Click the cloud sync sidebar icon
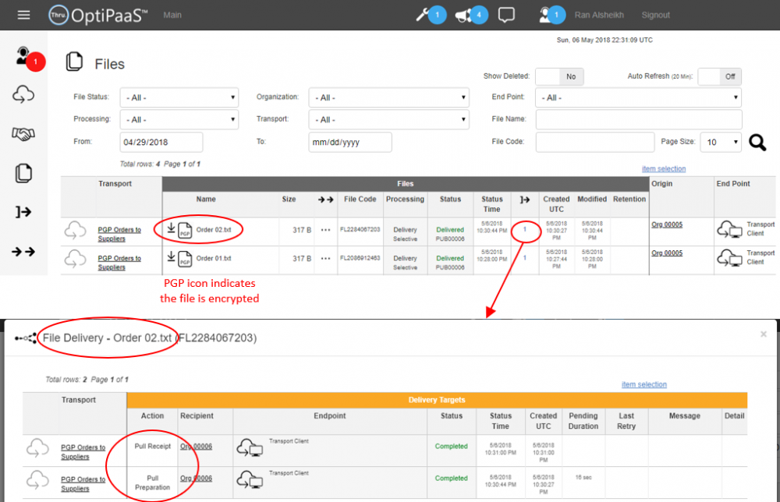780x502 pixels. [x=23, y=95]
